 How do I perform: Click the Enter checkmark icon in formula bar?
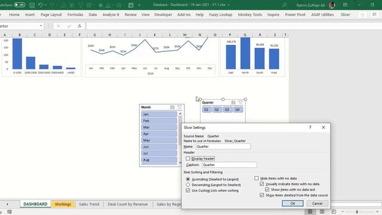pyautogui.click(x=69, y=26)
